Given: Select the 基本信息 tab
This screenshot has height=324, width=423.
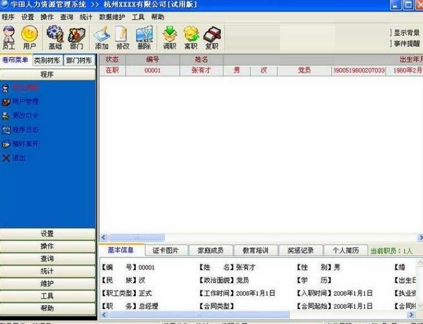Looking at the screenshot, I should [x=120, y=250].
